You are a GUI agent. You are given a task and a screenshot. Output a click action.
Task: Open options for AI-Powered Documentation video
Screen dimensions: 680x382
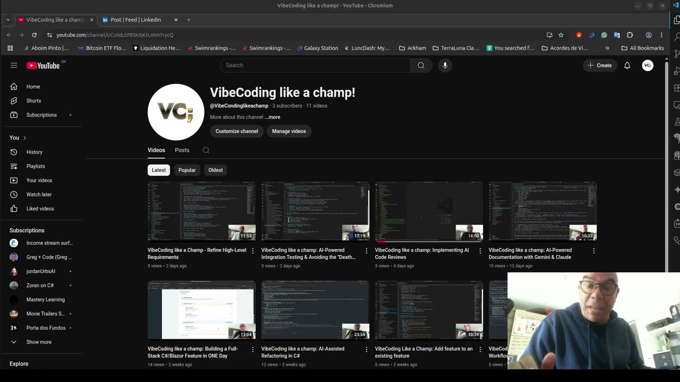tap(593, 250)
